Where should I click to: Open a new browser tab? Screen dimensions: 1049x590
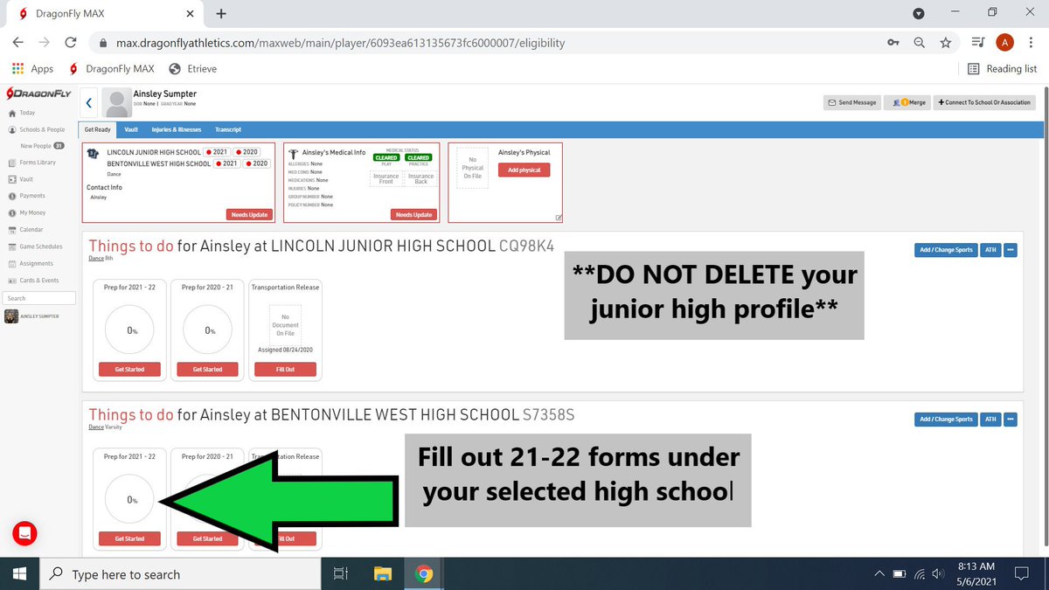(x=221, y=13)
